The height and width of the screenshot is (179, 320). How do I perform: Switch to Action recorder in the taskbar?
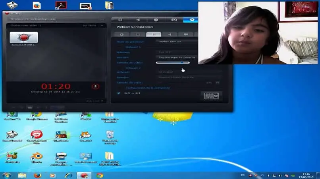tap(84, 175)
